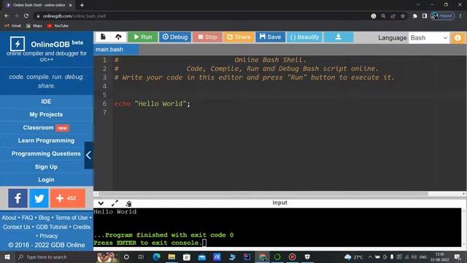This screenshot has height=263, width=467.
Task: Collapse the console with the down chevron
Action: pos(101,203)
